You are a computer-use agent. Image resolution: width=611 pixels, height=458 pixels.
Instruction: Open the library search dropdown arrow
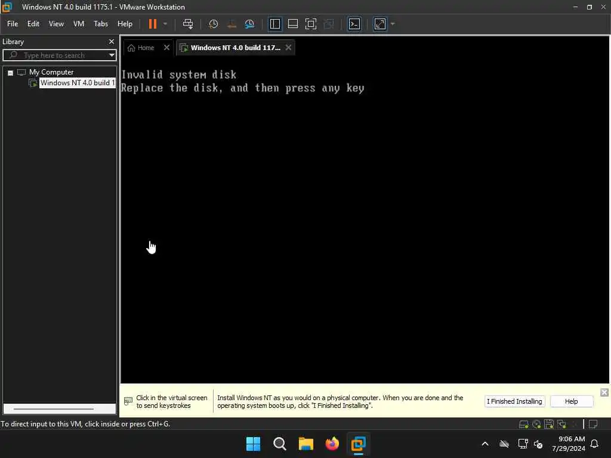(112, 55)
